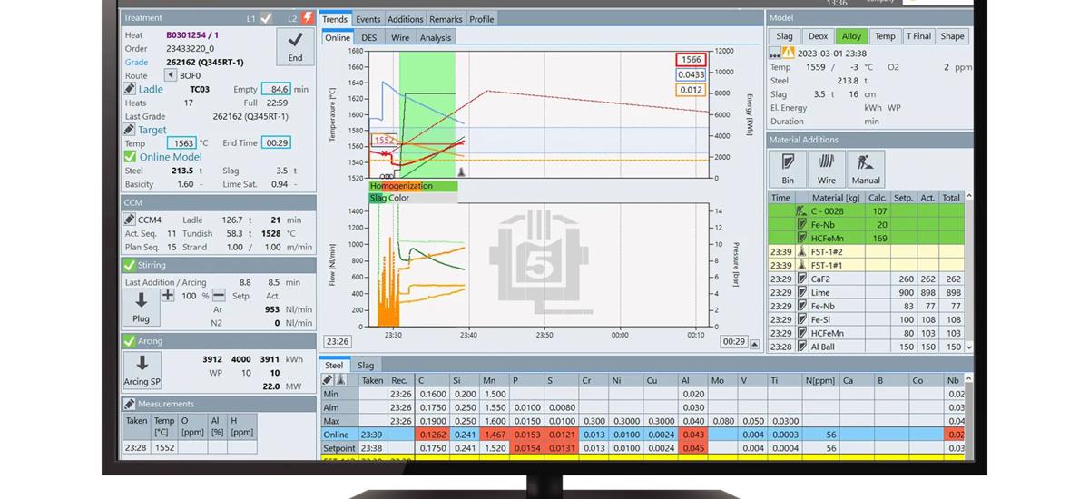Click the Manual addition button
The height and width of the screenshot is (499, 1089).
click(x=866, y=169)
